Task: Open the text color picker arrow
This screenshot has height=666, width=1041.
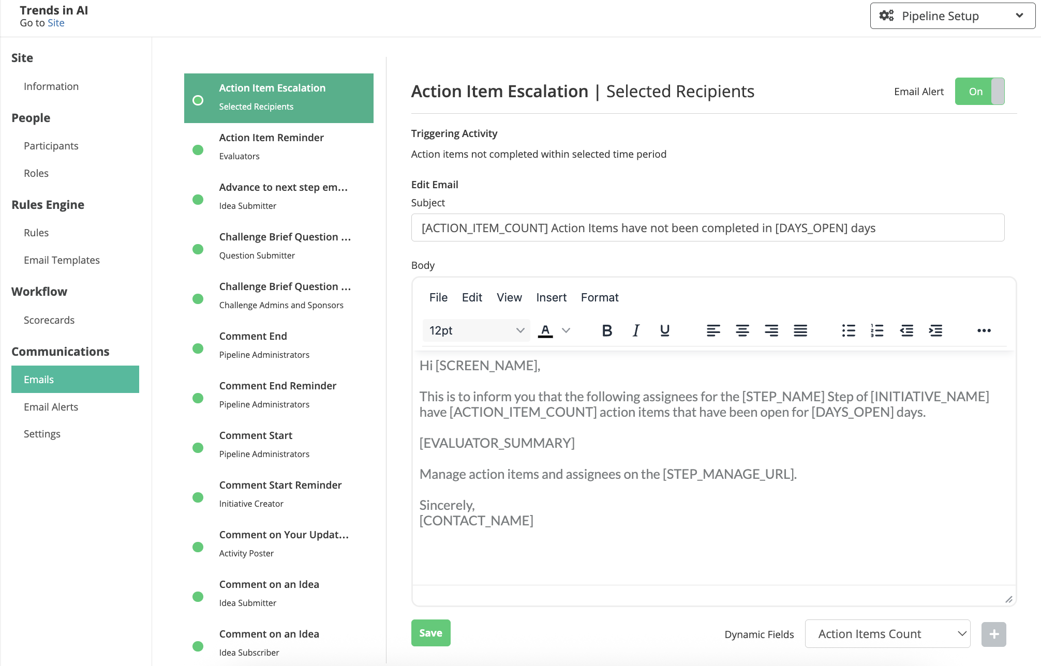Action: 566,330
